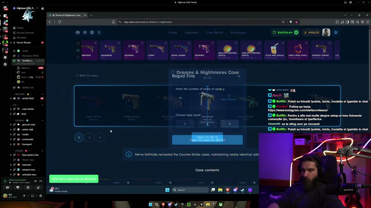Add funds with the green plus
This screenshot has height=208, width=371.
pos(296,33)
